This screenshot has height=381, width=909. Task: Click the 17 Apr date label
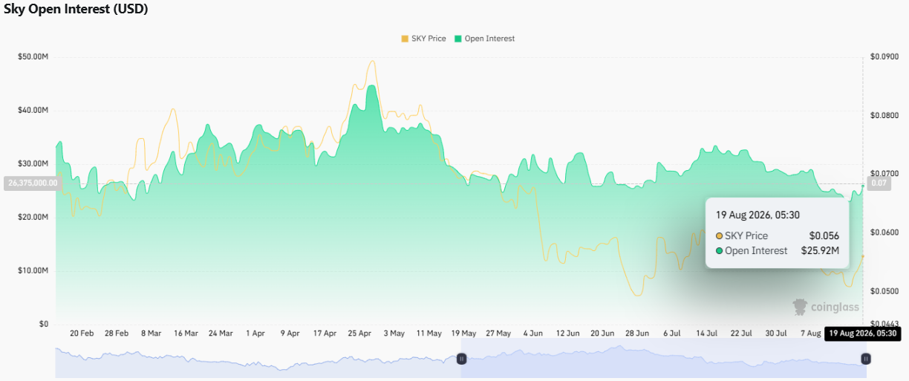tap(325, 333)
